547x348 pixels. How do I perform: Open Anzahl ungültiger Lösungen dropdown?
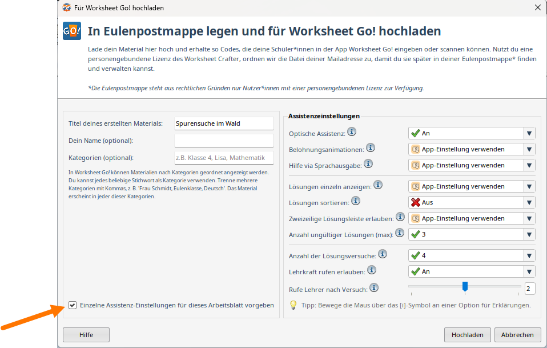coord(472,234)
